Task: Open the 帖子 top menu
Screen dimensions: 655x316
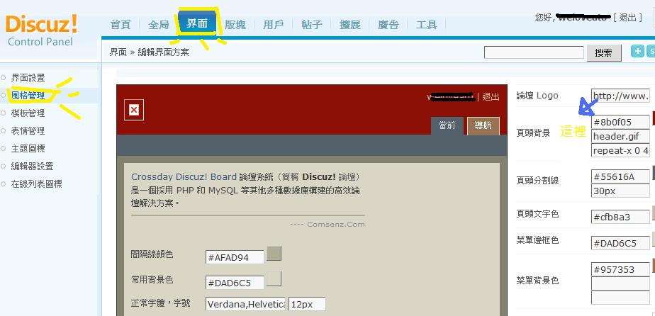Action: pos(312,25)
